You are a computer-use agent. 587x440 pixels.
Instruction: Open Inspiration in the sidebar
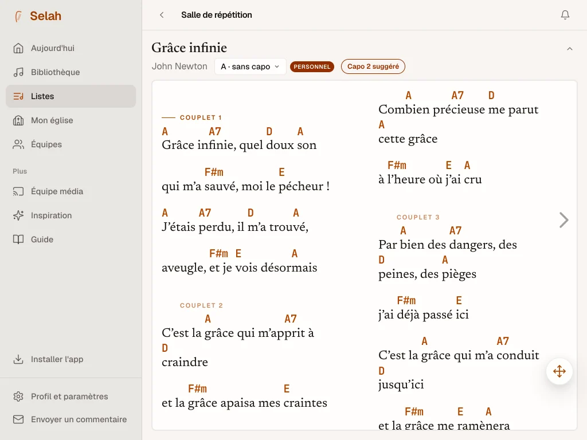[x=71, y=215]
